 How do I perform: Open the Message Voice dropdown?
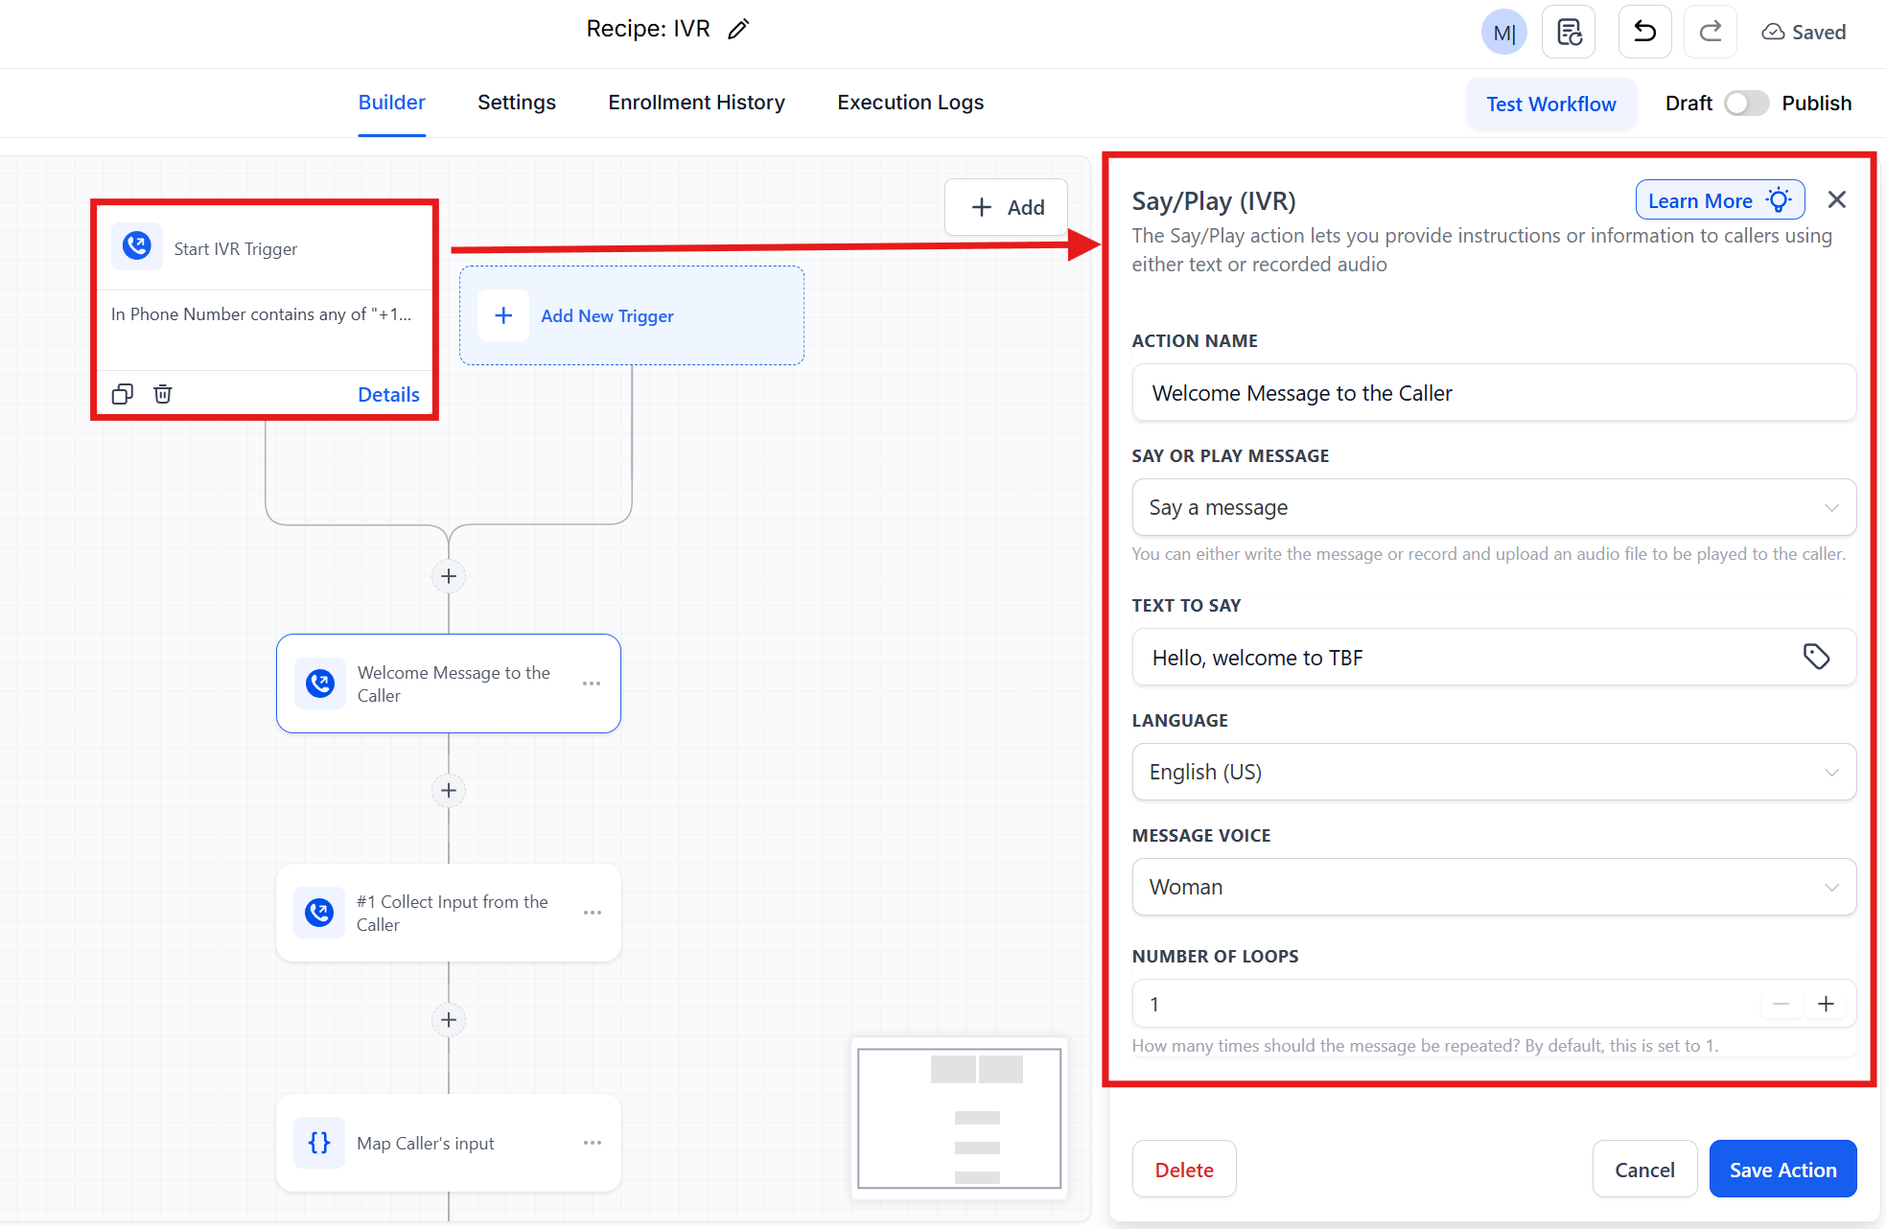(x=1493, y=887)
